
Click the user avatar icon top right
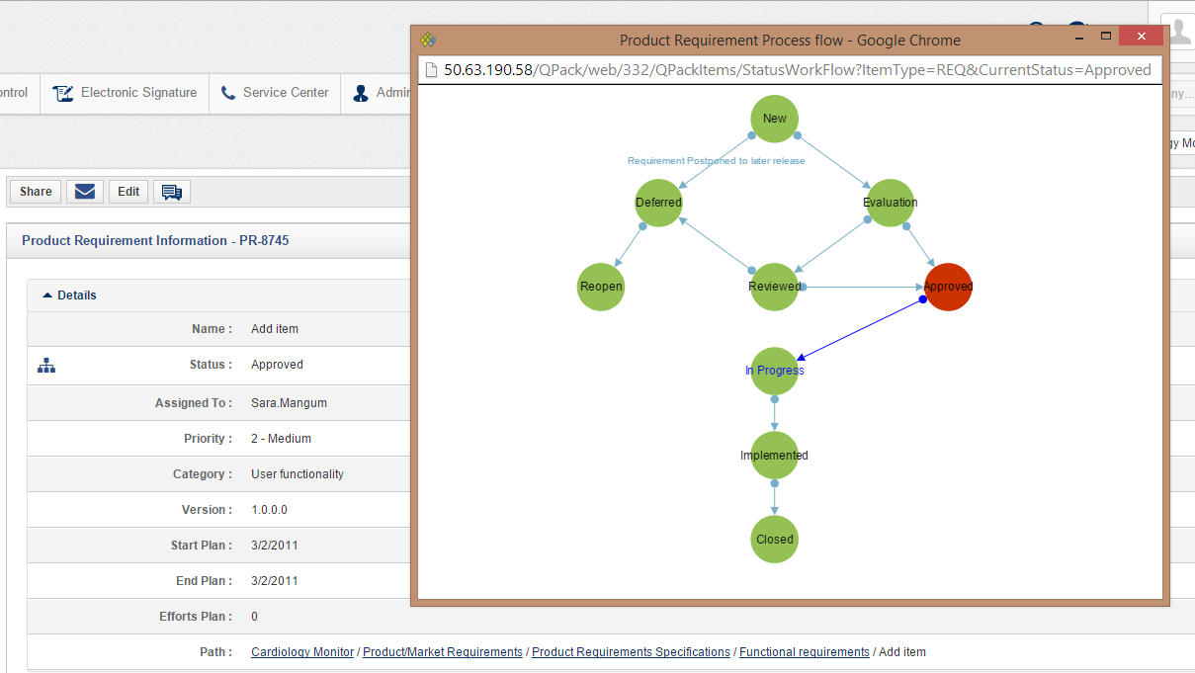click(1178, 32)
